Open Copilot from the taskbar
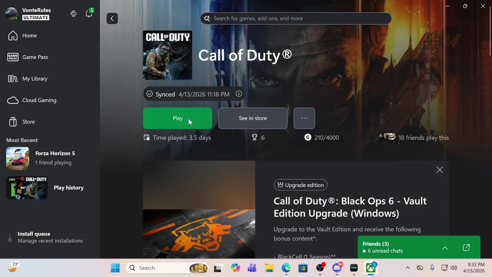The height and width of the screenshot is (277, 492). [x=235, y=268]
